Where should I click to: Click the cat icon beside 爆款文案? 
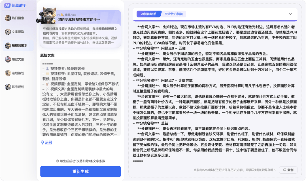8,59
